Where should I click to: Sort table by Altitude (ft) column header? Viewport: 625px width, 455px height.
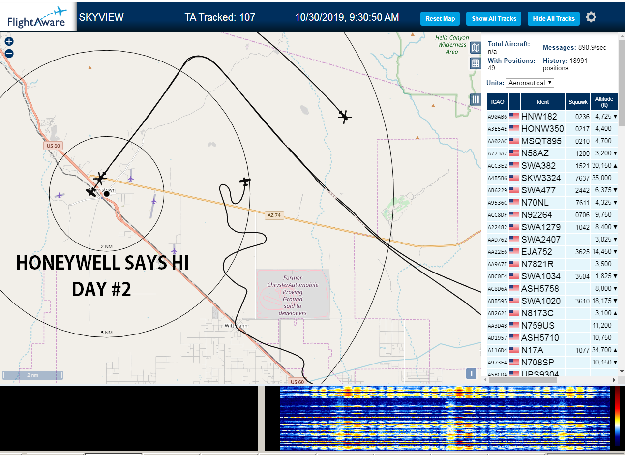604,102
